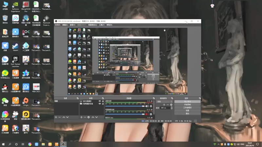Click the 退出 Exit button in Controls
This screenshot has width=262, height=147.
coord(187,113)
